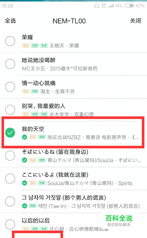The height and width of the screenshot is (238, 147).
Task: Tap the headphone icon in status bar
Action: click(97, 6)
